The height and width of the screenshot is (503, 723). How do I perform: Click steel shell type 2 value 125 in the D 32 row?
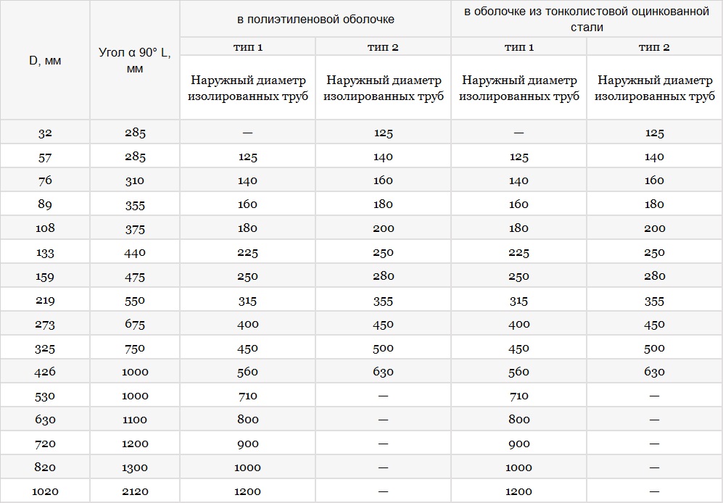point(654,133)
